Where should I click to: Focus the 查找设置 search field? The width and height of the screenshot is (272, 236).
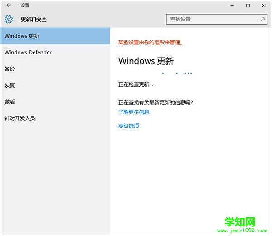point(217,19)
